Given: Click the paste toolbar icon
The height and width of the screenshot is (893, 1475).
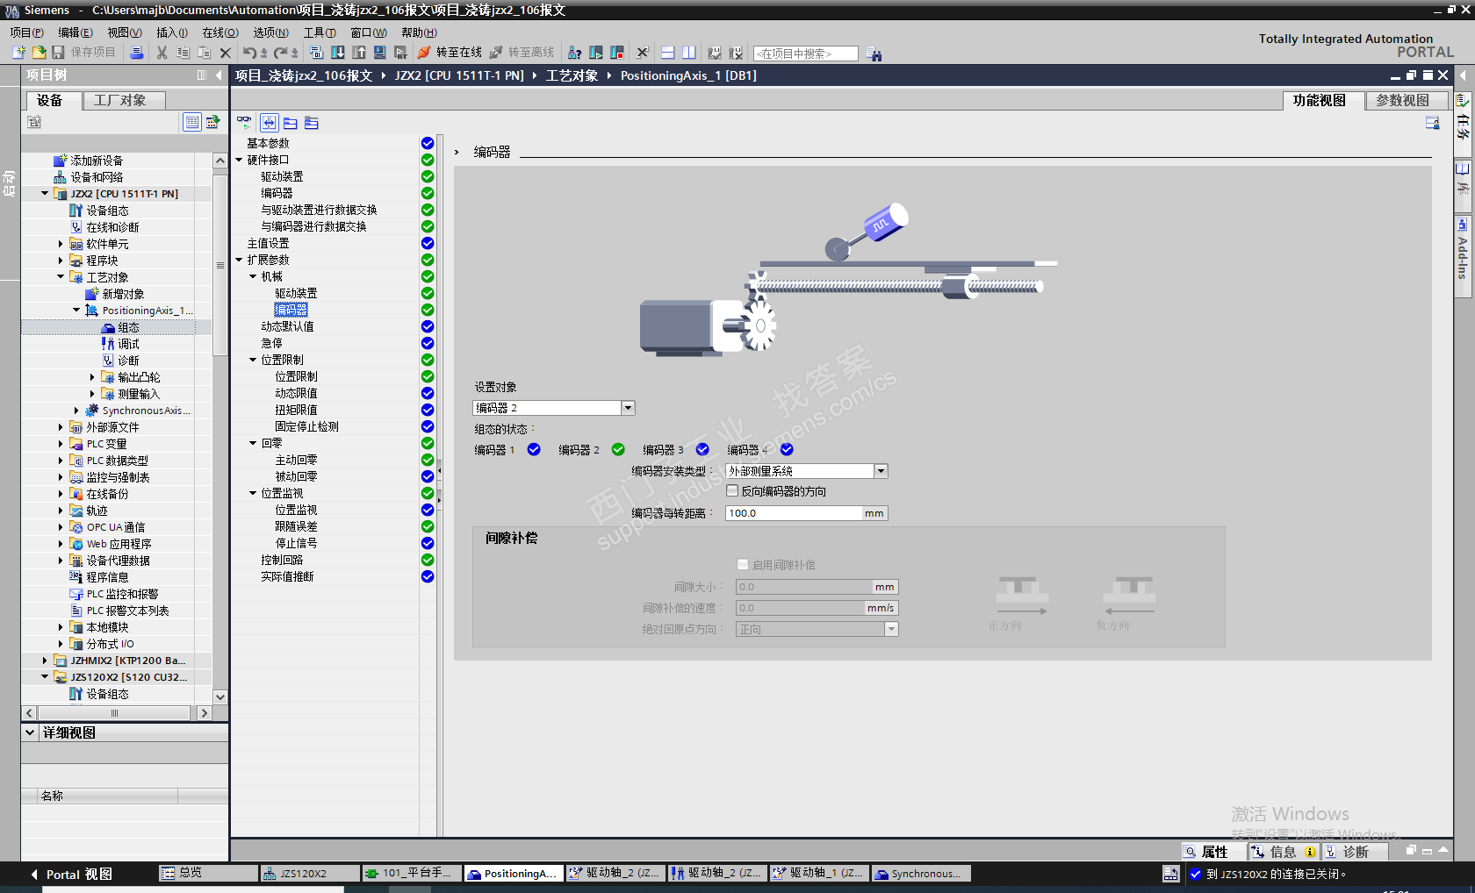Looking at the screenshot, I should point(204,53).
